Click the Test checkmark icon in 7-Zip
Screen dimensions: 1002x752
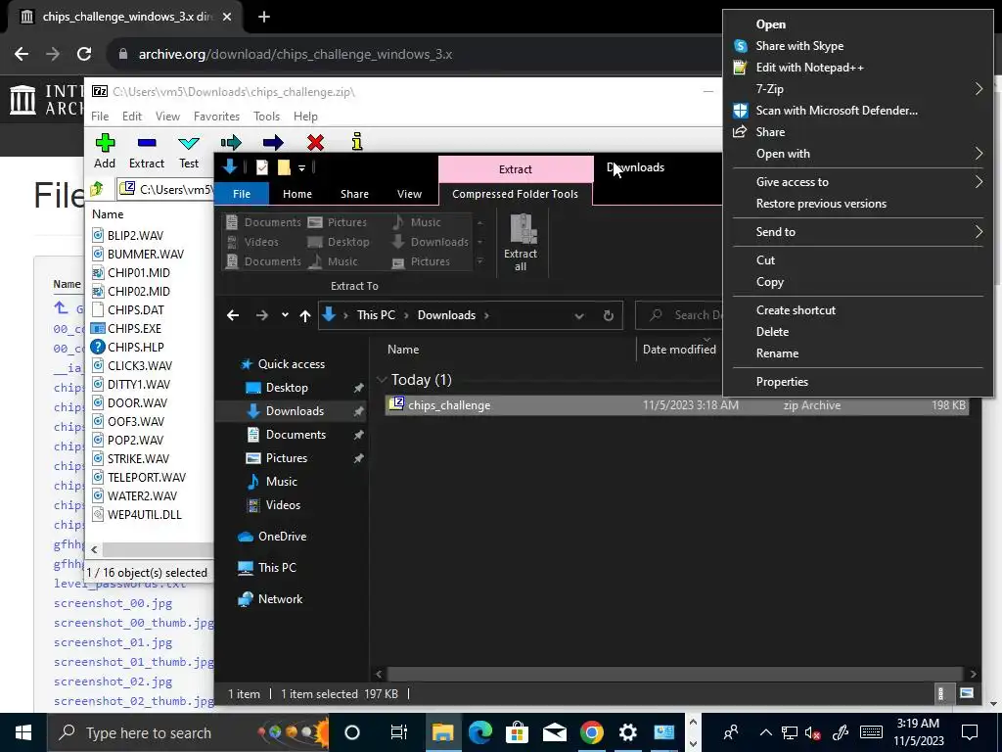pyautogui.click(x=189, y=143)
